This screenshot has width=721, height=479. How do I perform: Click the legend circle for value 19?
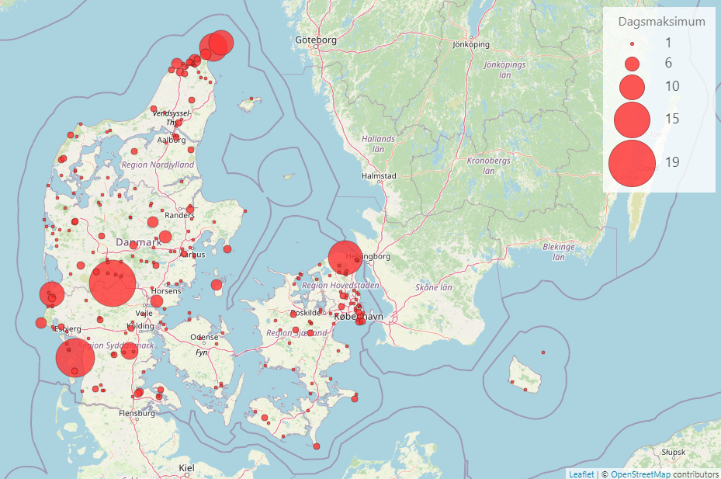[632, 163]
